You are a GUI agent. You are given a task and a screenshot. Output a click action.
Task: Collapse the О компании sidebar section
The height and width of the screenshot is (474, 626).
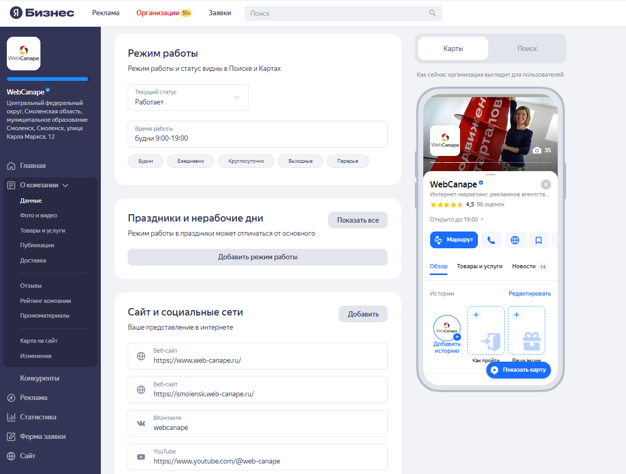coord(66,185)
